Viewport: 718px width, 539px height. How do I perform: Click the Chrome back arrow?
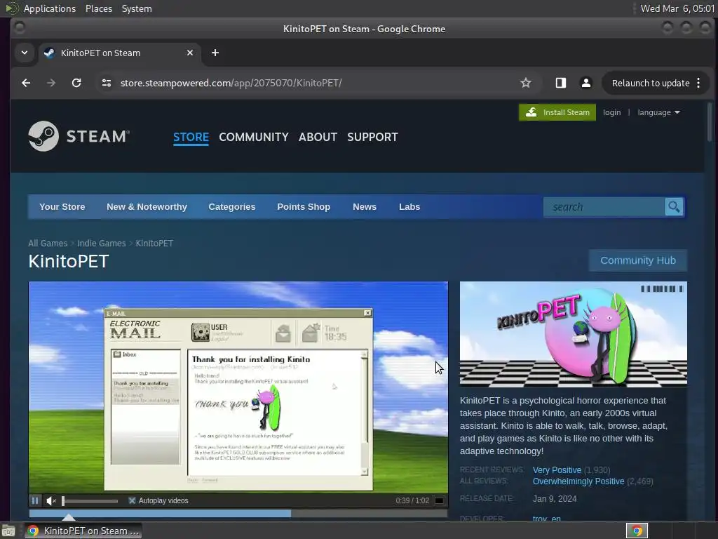tap(26, 83)
